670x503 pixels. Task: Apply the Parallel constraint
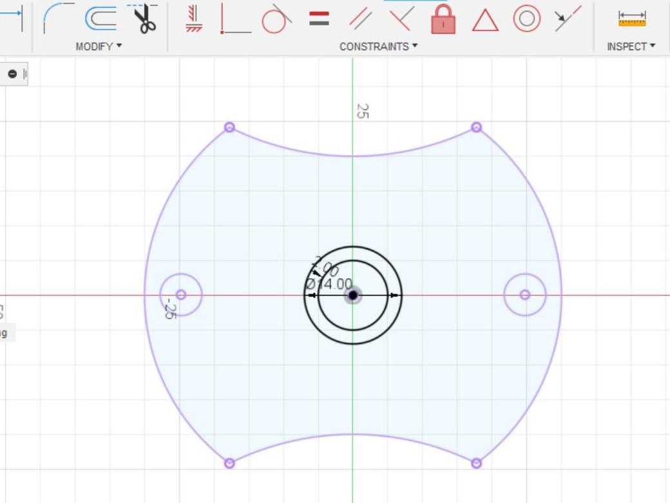click(360, 19)
